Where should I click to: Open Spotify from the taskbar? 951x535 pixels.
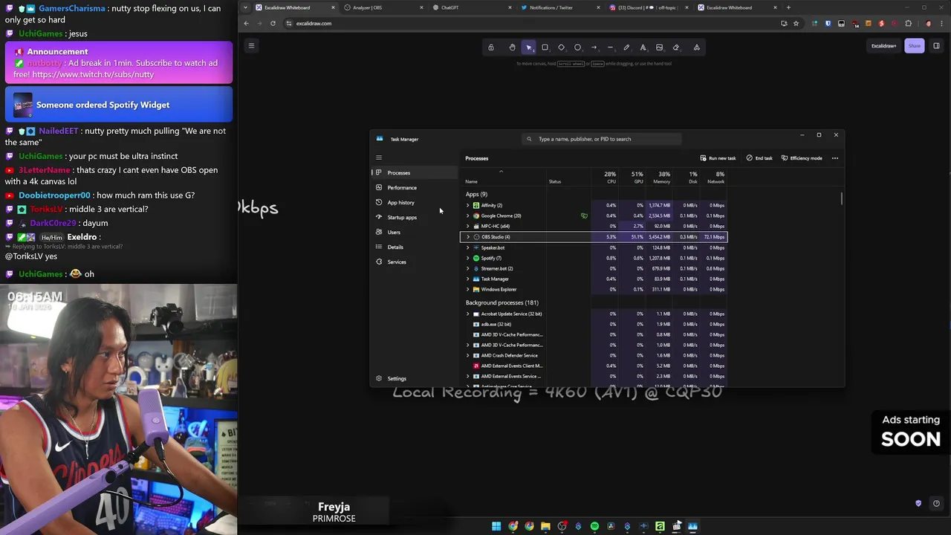pos(594,526)
